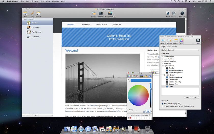Select the Header tab in Page Inspector
Viewport: 214px width, 134px height.
coord(176,41)
